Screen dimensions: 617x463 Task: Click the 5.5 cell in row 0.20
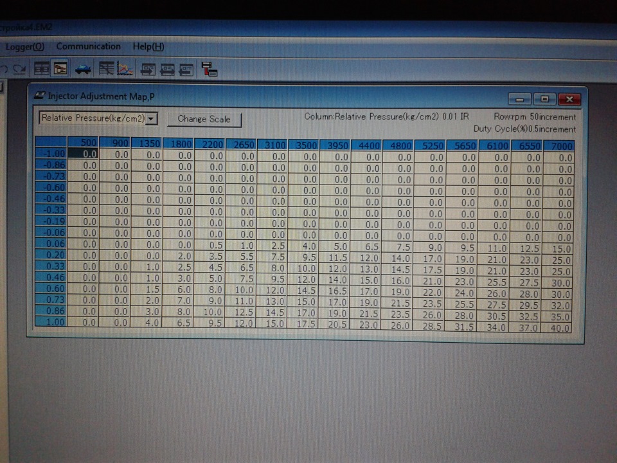click(241, 257)
